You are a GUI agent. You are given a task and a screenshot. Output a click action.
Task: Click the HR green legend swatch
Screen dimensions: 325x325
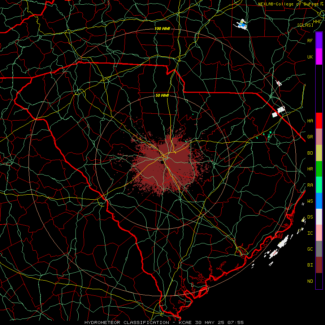pyautogui.click(x=319, y=169)
